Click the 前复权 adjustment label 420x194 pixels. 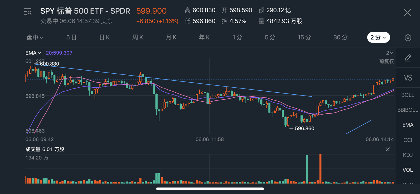coord(386,61)
